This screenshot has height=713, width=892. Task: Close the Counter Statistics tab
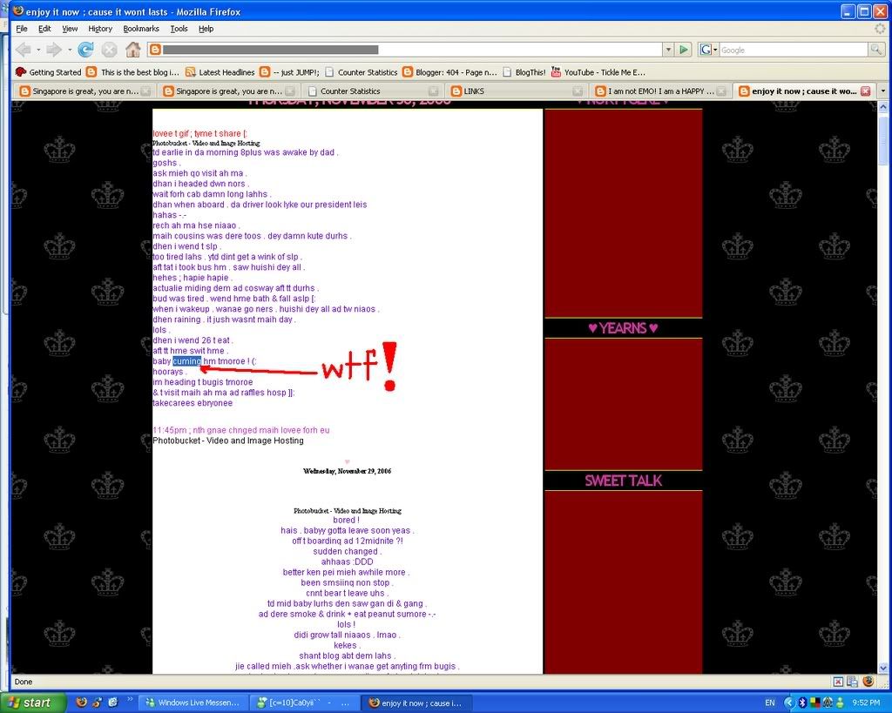pyautogui.click(x=434, y=91)
